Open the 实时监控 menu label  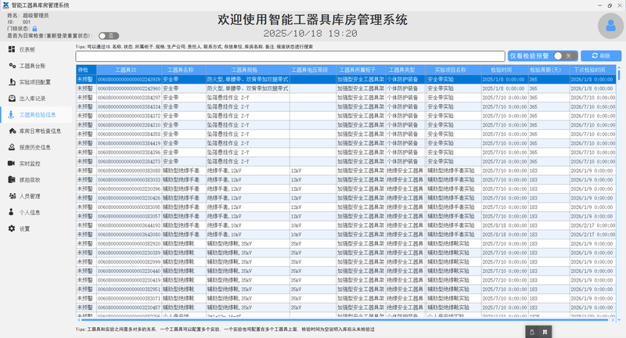pyautogui.click(x=30, y=164)
